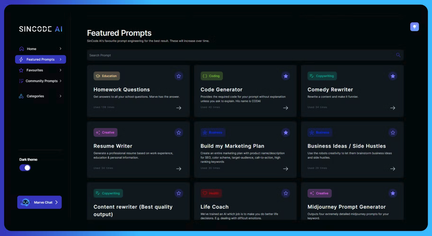The image size is (432, 236).
Task: Click the Featured Prompts page heading
Action: [x=119, y=33]
